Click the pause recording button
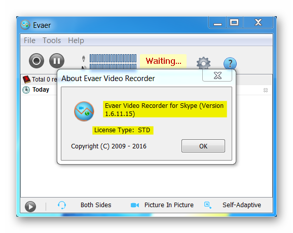This screenshot has height=233, width=293. pos(57,61)
